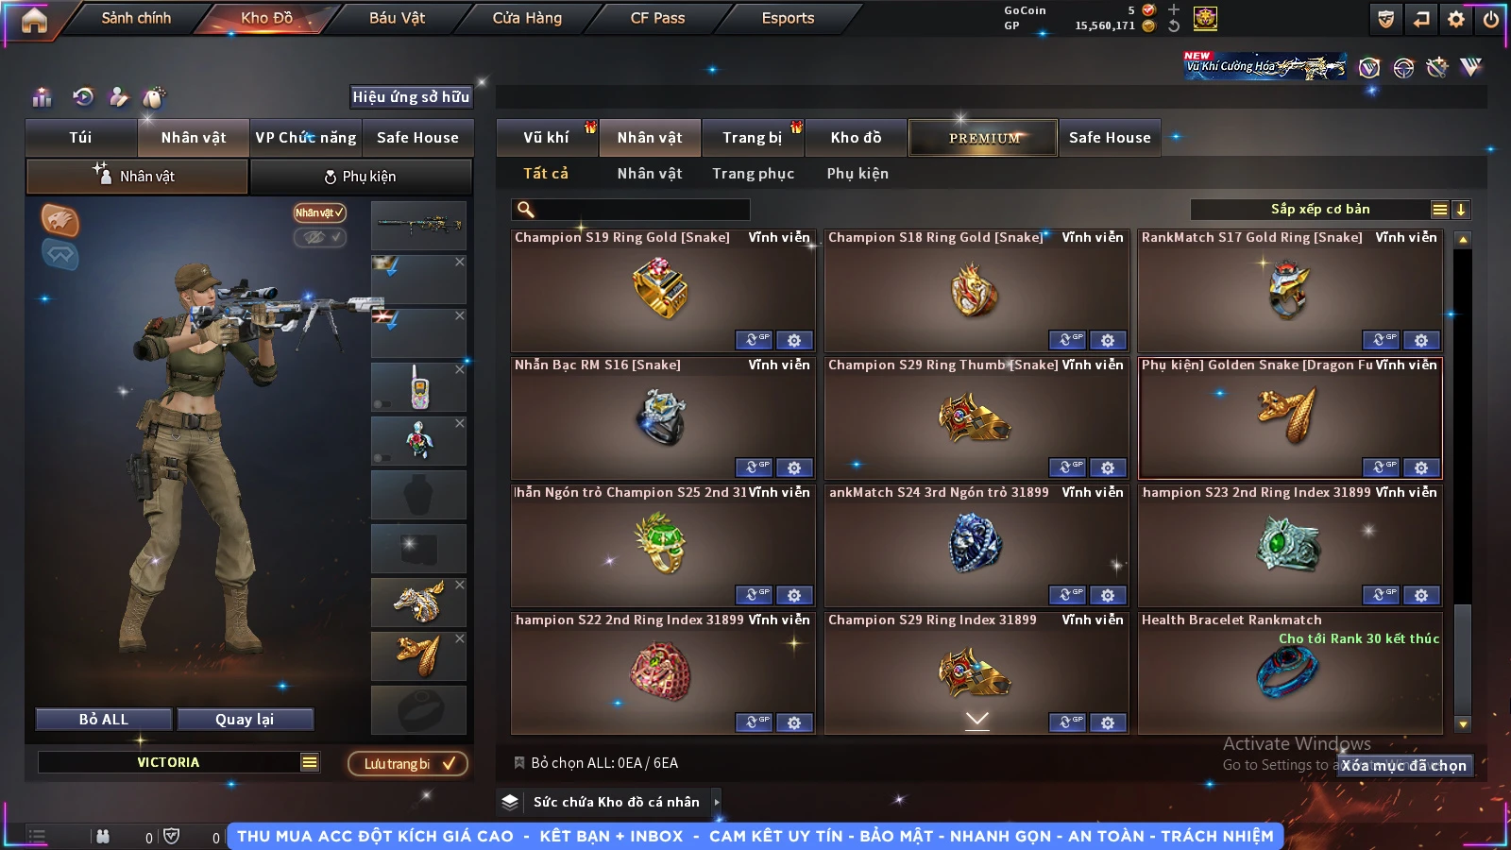Toggle the hidden-eye visibility option
This screenshot has height=850, width=1511.
[319, 237]
